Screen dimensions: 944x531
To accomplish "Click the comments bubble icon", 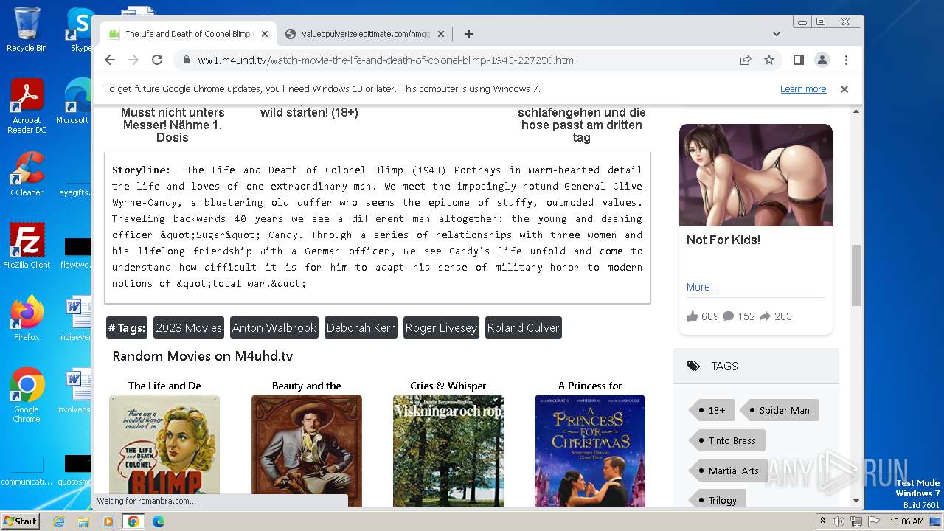I will pos(728,316).
